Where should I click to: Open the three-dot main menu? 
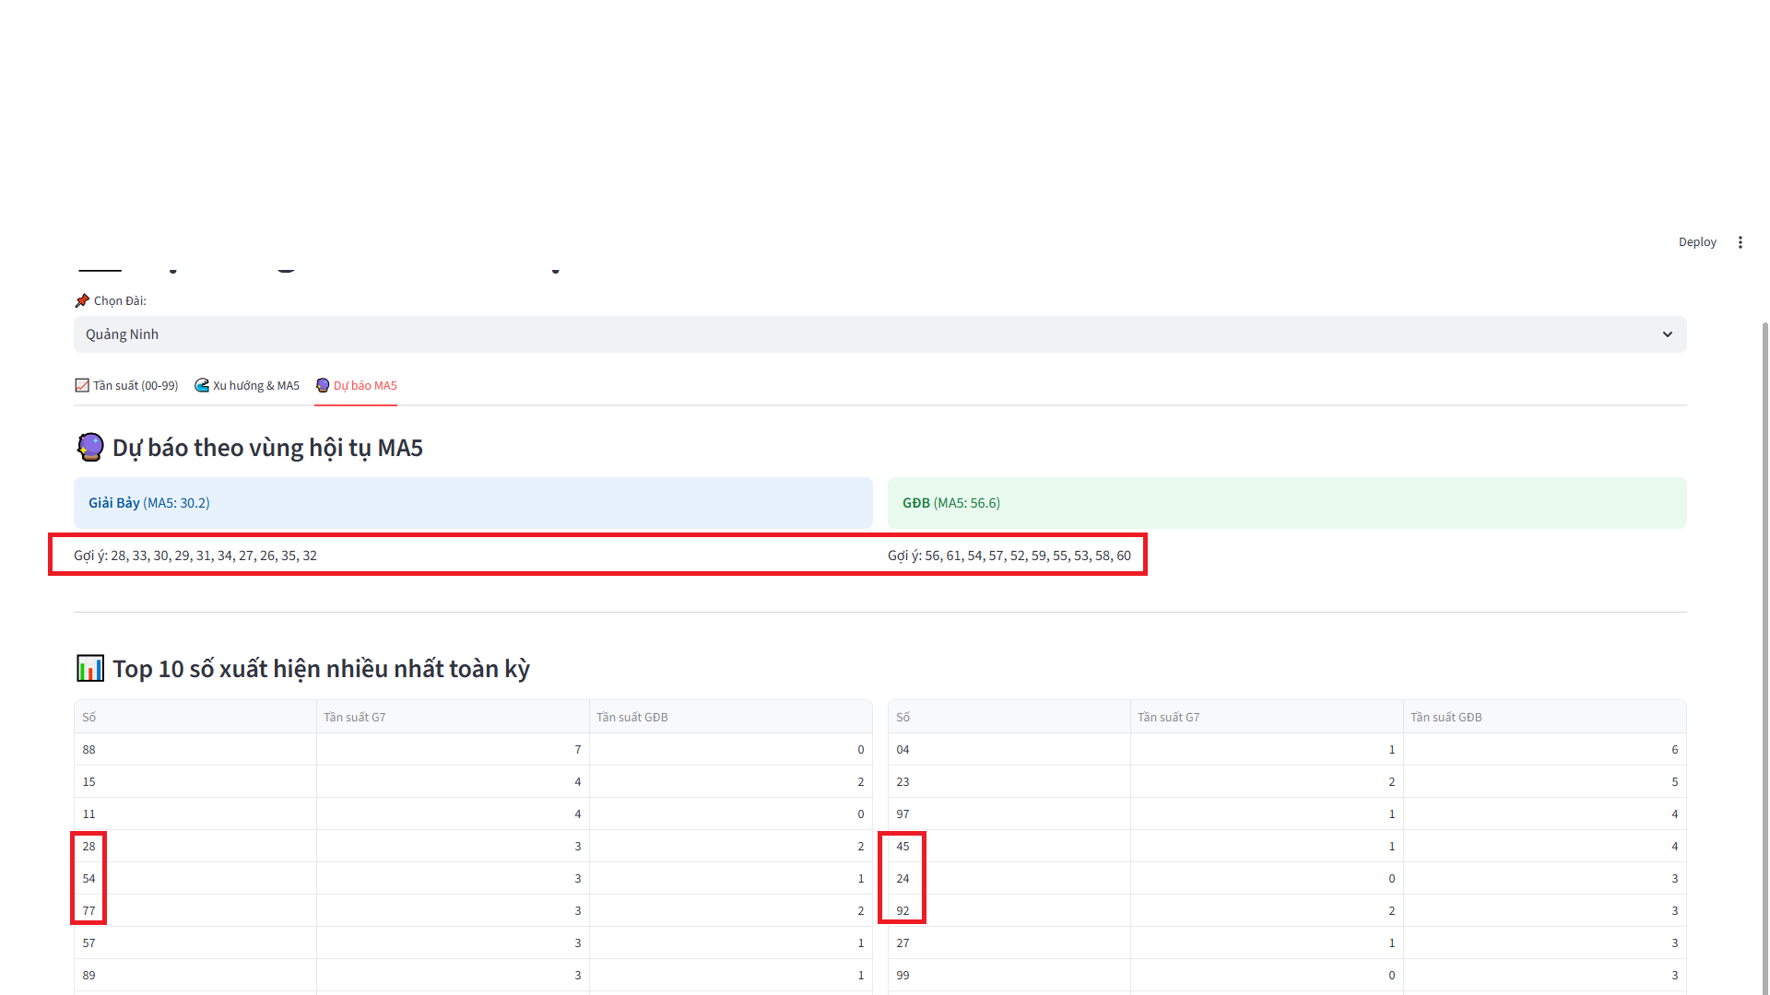pyautogui.click(x=1740, y=242)
